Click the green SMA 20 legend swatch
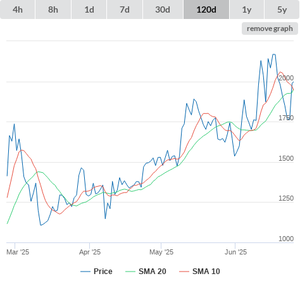 [130, 272]
